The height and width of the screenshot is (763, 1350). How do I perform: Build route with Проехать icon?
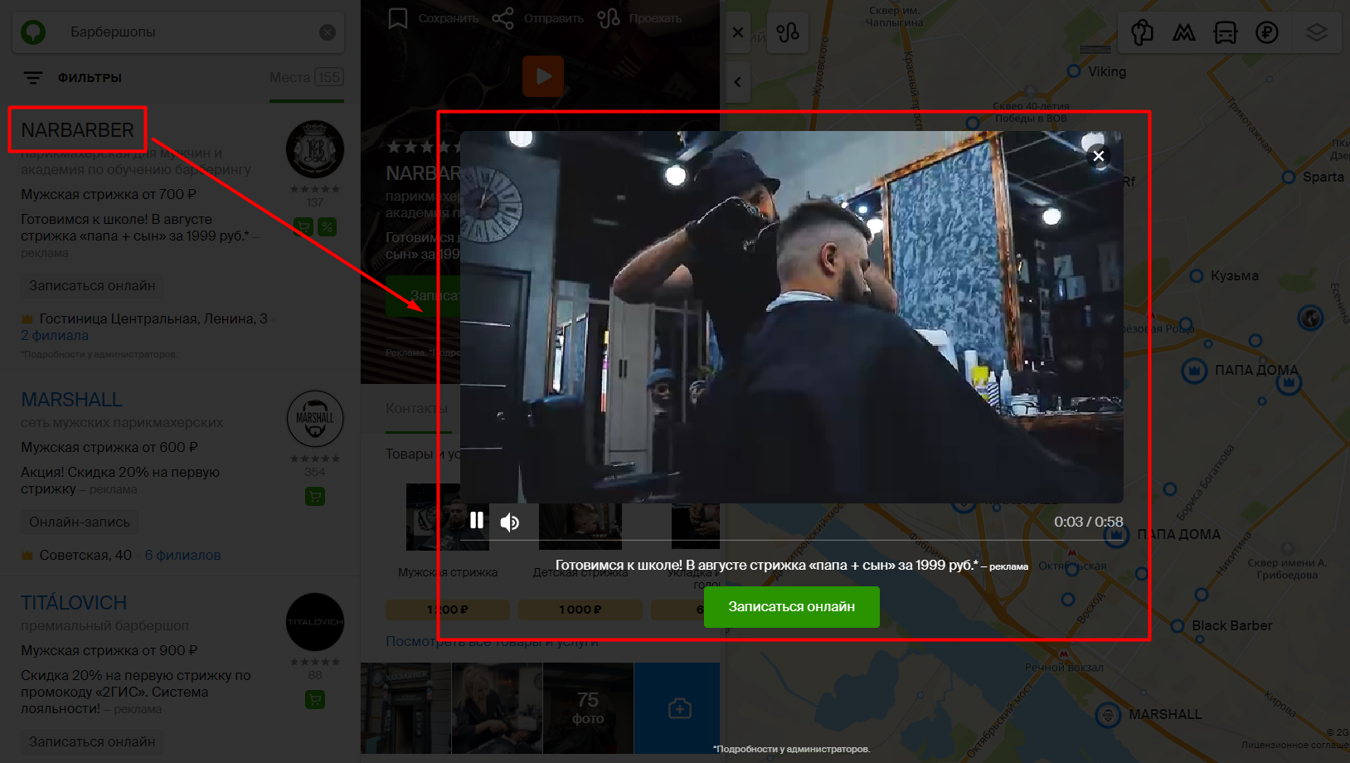point(609,18)
